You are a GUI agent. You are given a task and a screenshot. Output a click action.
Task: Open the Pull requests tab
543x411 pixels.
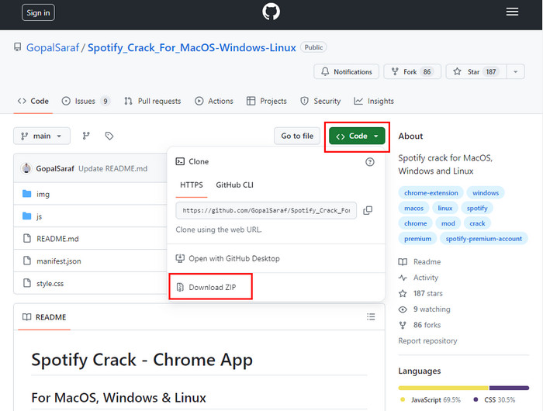[x=153, y=101]
